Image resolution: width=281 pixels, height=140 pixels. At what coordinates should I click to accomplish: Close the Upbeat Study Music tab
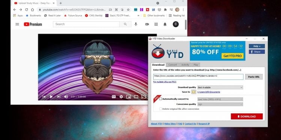pos(54,3)
